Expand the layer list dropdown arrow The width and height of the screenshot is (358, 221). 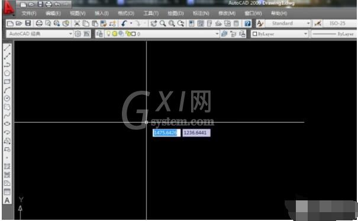tap(217, 34)
